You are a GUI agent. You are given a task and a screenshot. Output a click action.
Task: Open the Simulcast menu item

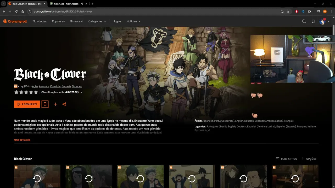[76, 21]
